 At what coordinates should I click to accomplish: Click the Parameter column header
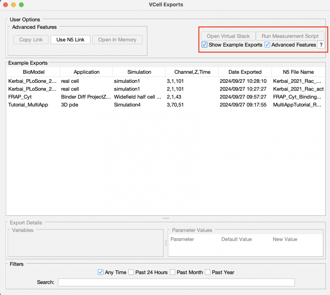182,239
